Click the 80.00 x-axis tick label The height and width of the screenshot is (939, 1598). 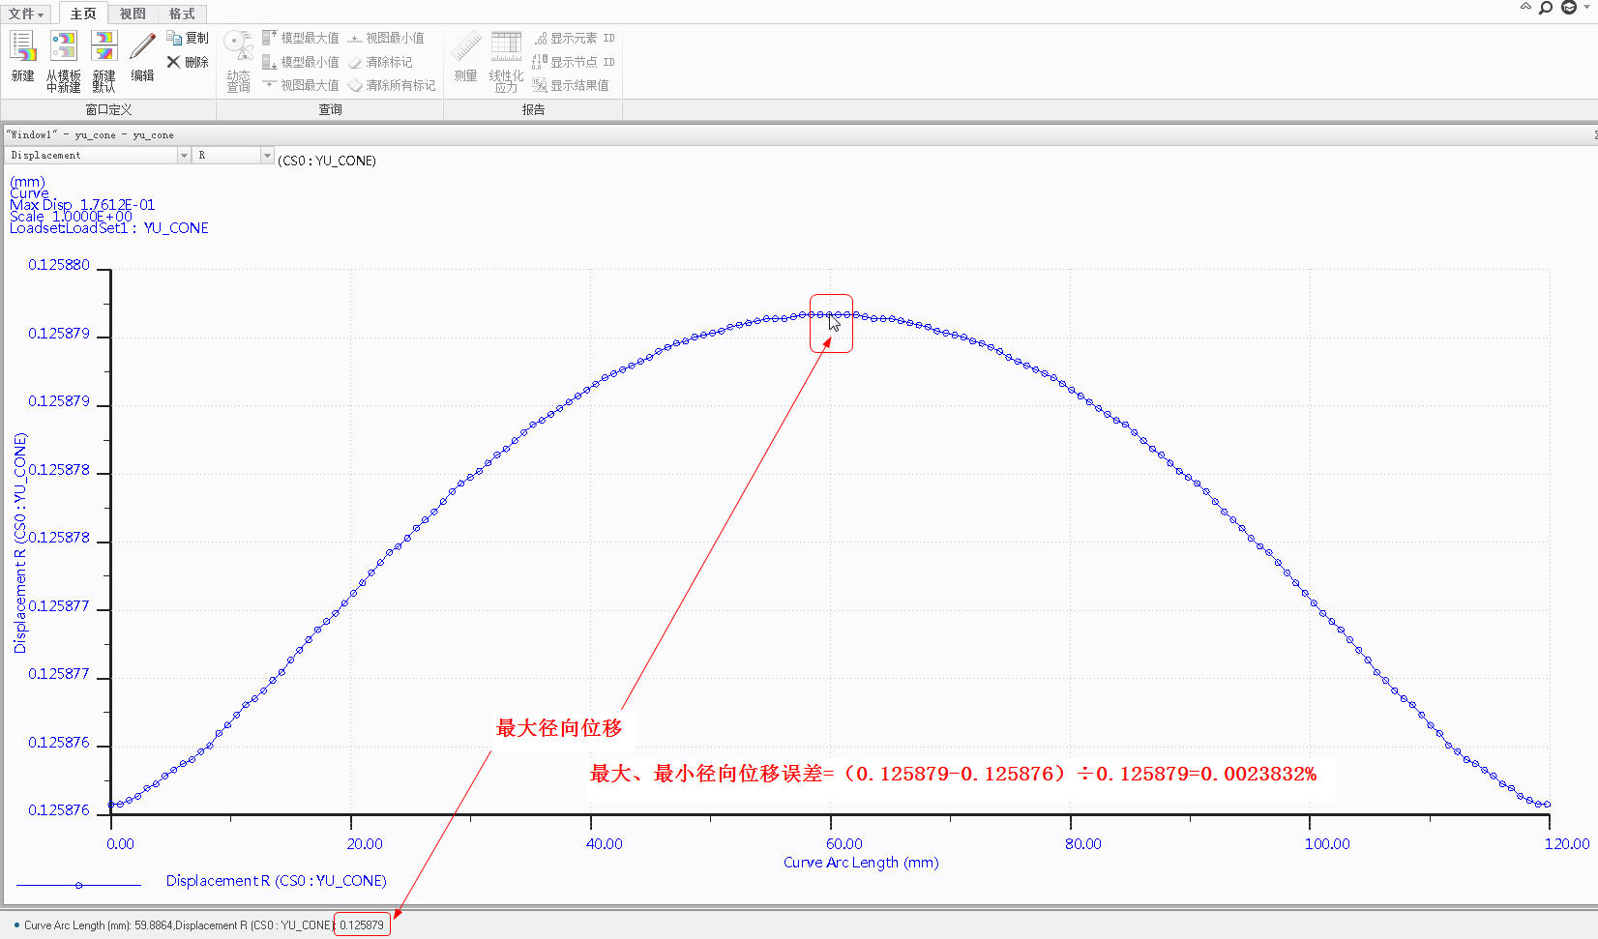1083,844
